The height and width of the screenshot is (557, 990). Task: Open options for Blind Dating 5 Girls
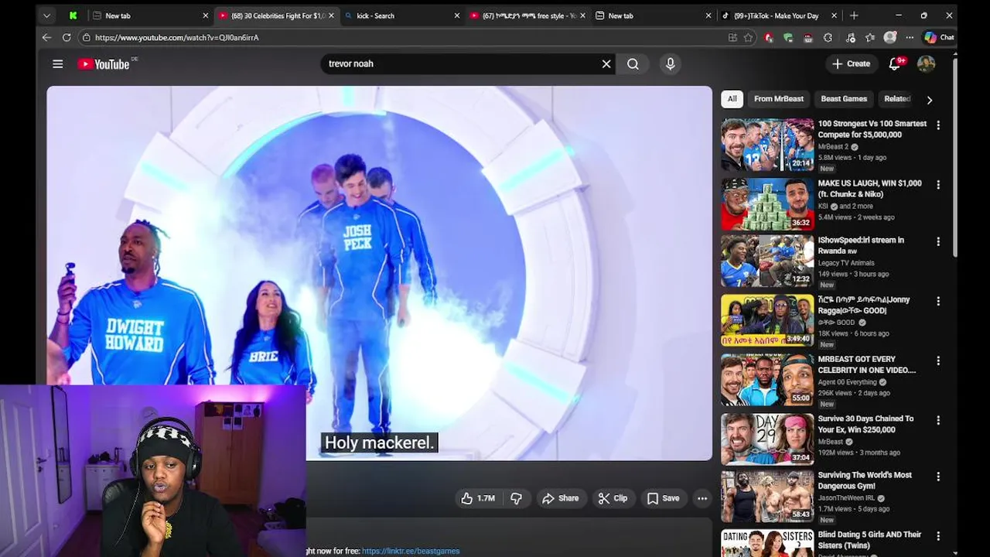[938, 536]
